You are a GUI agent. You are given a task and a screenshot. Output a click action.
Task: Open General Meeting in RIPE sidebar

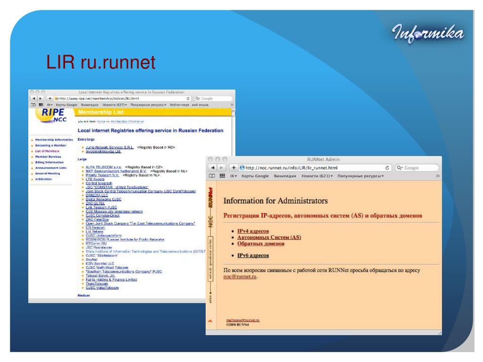click(48, 173)
